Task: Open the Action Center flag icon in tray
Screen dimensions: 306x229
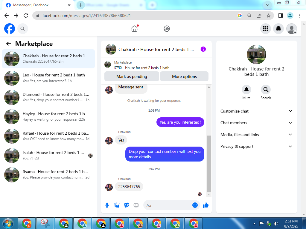Action: click(x=261, y=223)
